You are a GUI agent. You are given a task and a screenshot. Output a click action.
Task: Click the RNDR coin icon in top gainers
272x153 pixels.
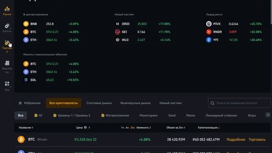(209, 32)
